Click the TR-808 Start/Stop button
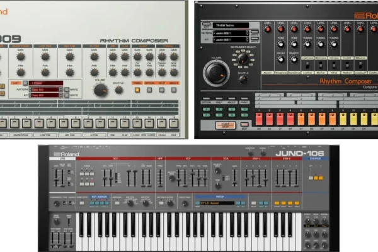Image resolution: width=378 pixels, height=252 pixels. [225, 125]
